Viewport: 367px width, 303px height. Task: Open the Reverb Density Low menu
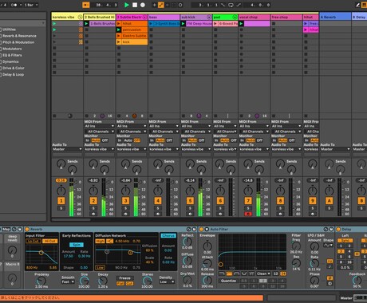[x=168, y=281]
